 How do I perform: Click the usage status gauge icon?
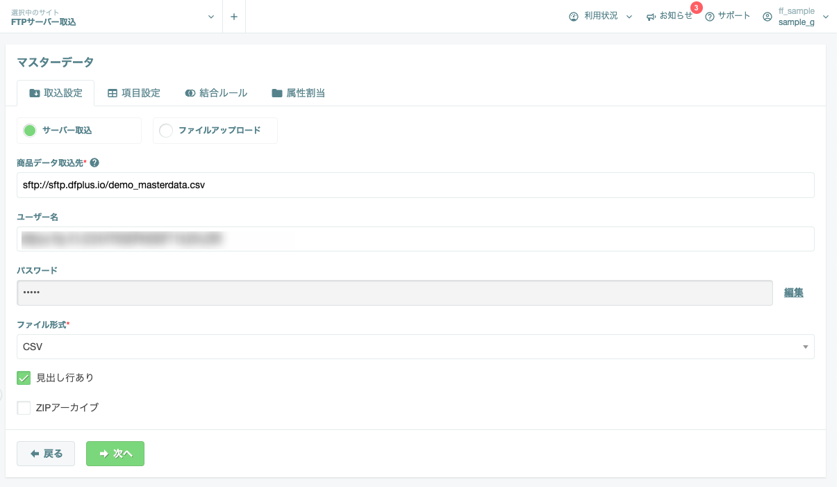tap(574, 17)
